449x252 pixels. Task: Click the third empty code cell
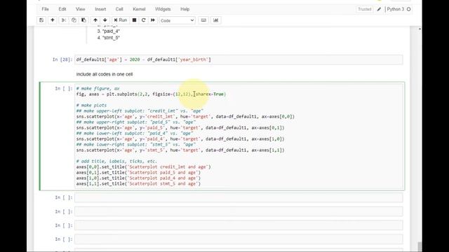click(239, 225)
